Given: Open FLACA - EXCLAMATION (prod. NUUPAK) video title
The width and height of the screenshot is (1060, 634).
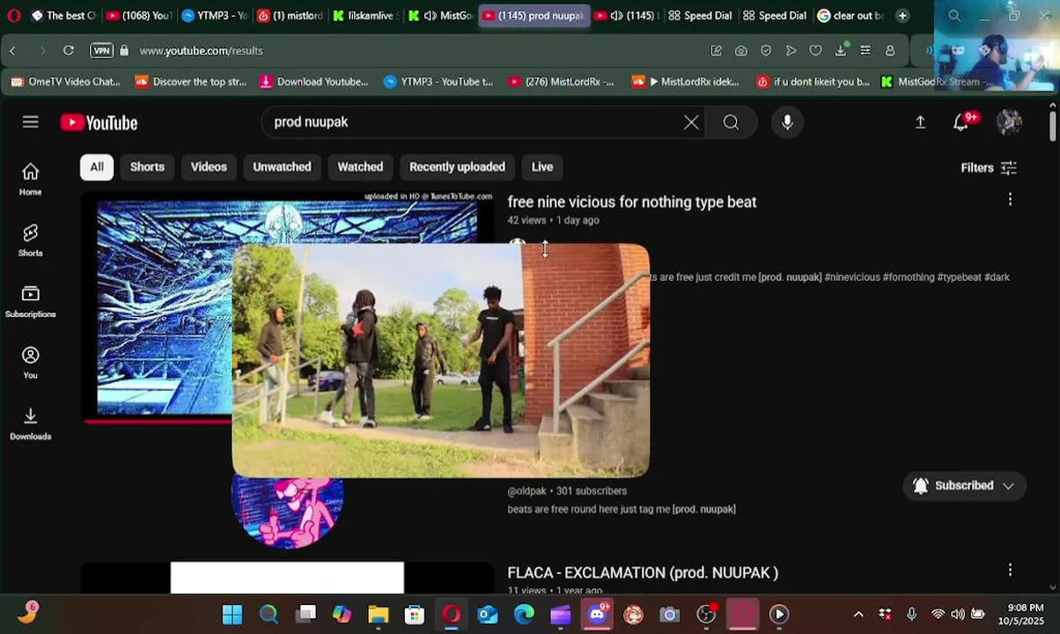Looking at the screenshot, I should click(x=643, y=572).
